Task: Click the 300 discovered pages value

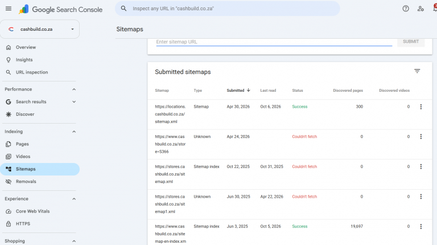Action: click(359, 107)
